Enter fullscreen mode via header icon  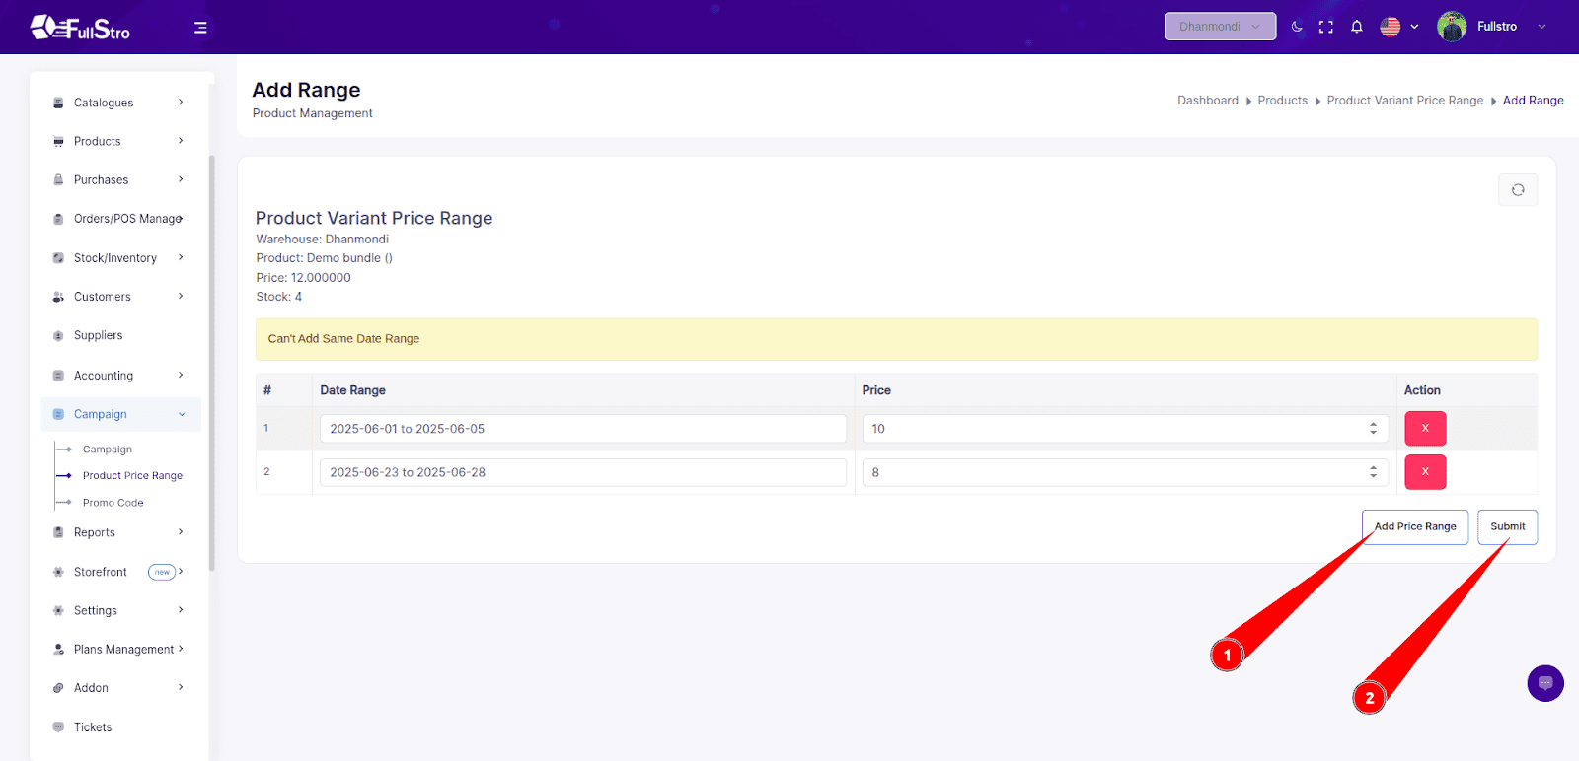point(1326,27)
